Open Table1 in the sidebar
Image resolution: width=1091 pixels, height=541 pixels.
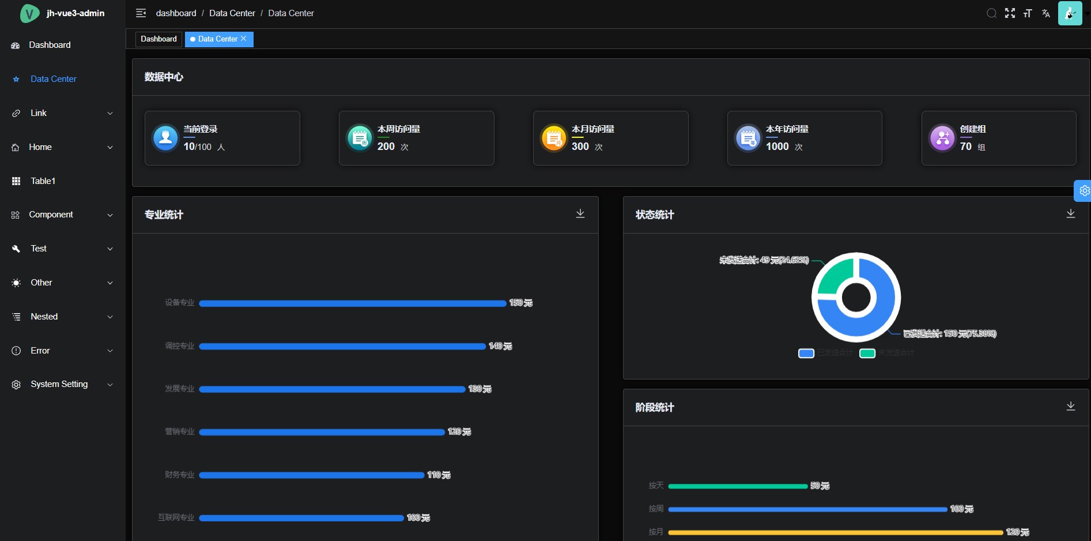click(x=63, y=181)
